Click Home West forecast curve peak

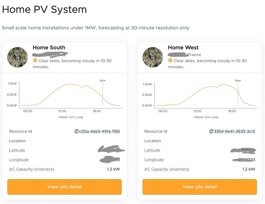click(223, 84)
